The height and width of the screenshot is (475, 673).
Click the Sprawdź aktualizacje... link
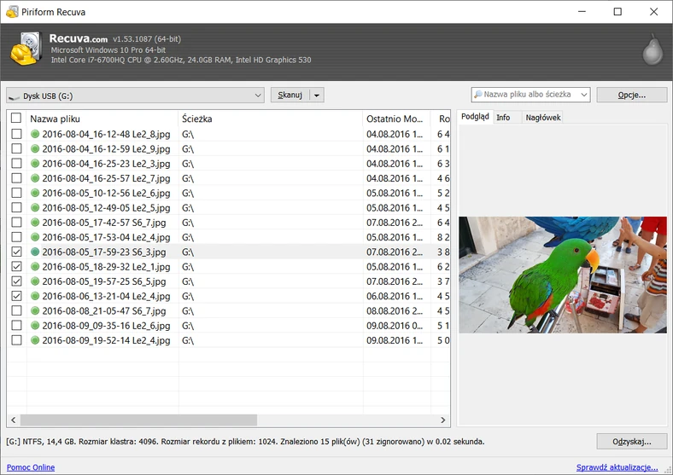click(617, 466)
